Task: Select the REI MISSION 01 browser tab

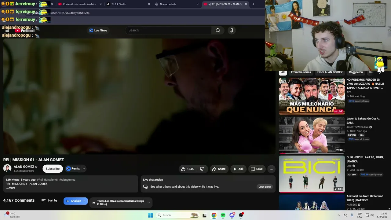Action: 225,4
